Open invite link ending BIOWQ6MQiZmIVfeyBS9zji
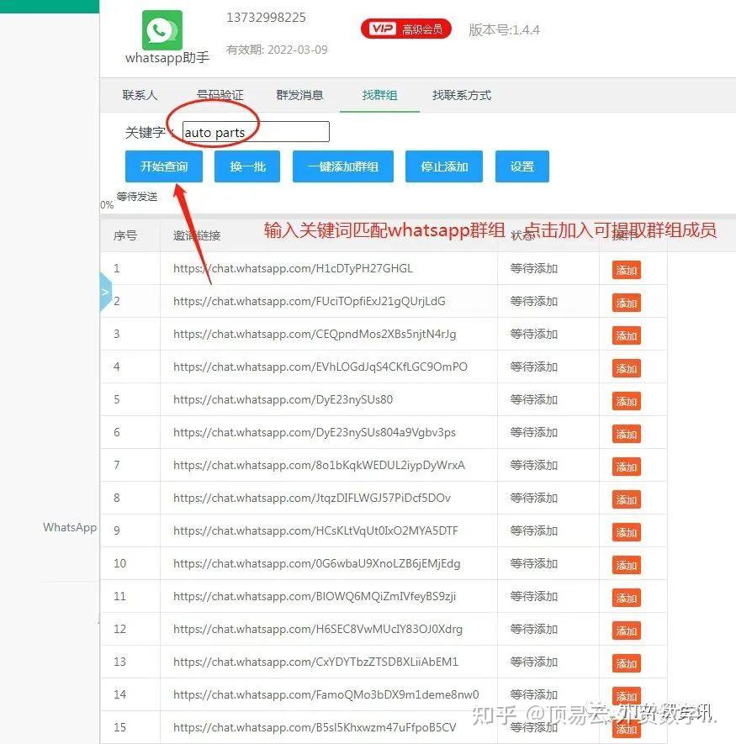 click(x=315, y=596)
